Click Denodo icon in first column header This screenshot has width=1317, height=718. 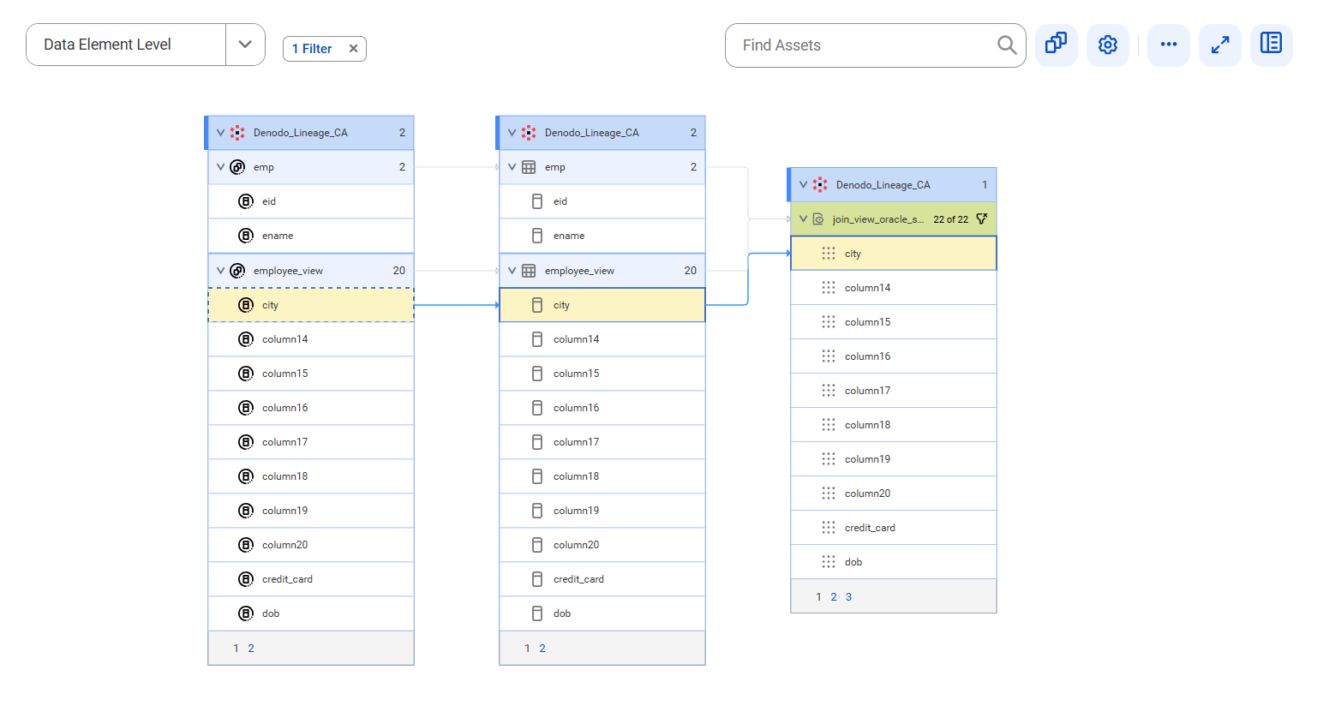237,133
